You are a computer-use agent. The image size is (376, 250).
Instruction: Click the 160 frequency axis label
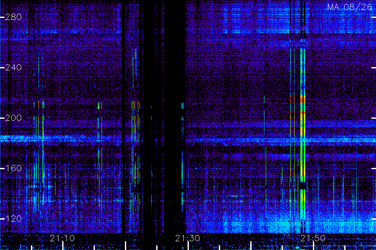click(x=13, y=168)
